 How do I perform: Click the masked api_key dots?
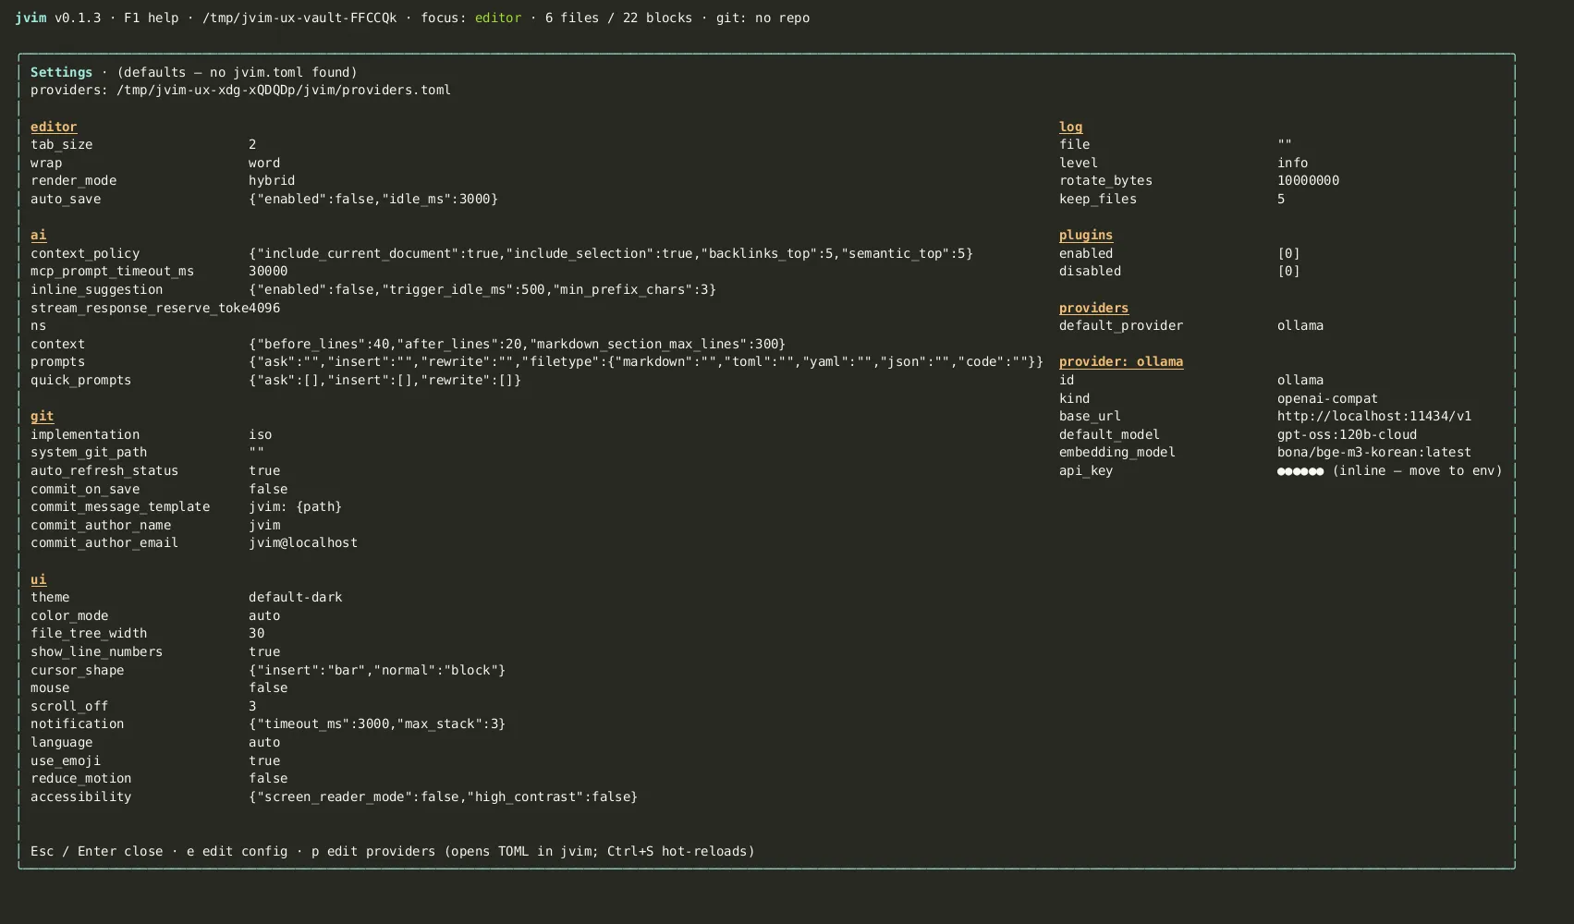tap(1300, 470)
